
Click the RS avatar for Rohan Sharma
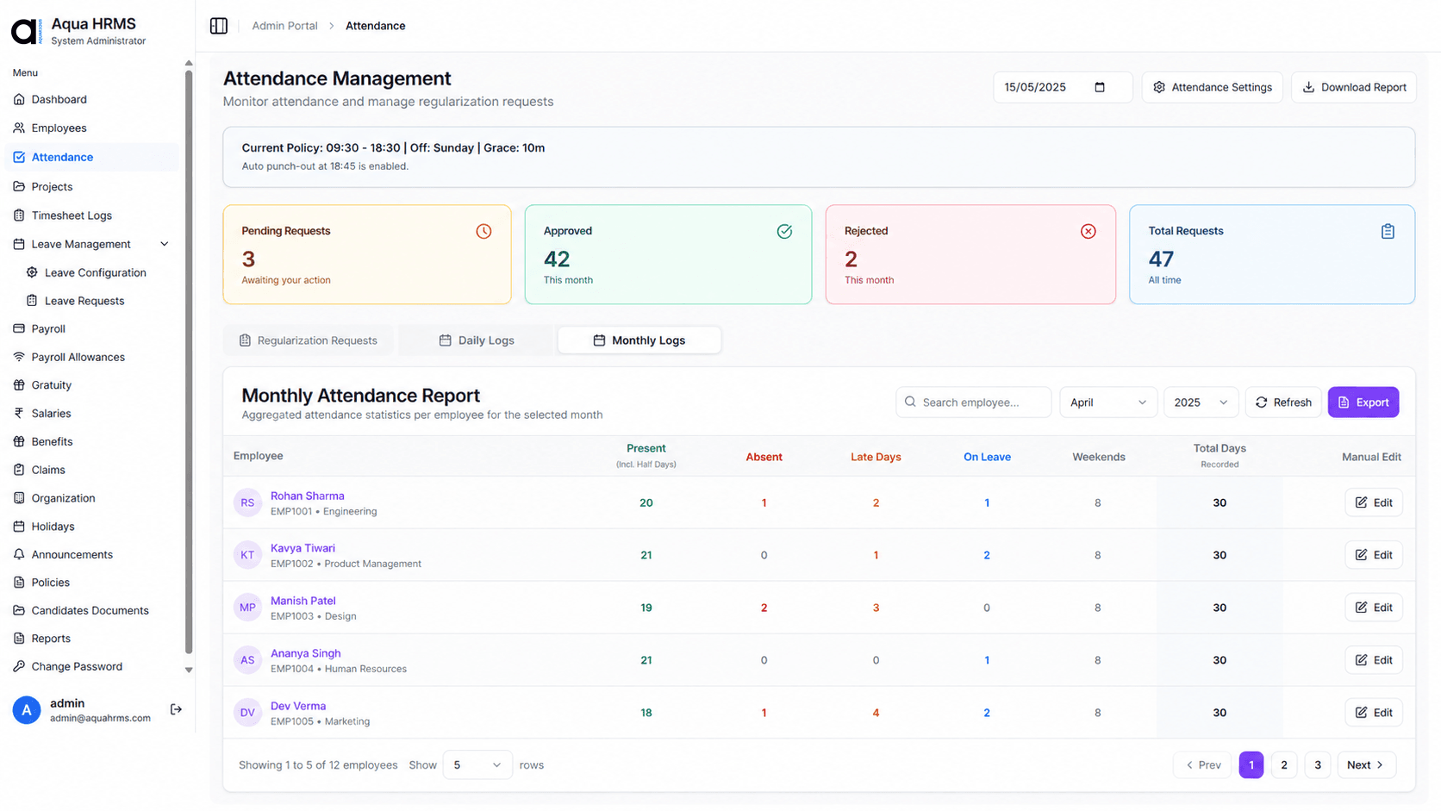point(247,502)
